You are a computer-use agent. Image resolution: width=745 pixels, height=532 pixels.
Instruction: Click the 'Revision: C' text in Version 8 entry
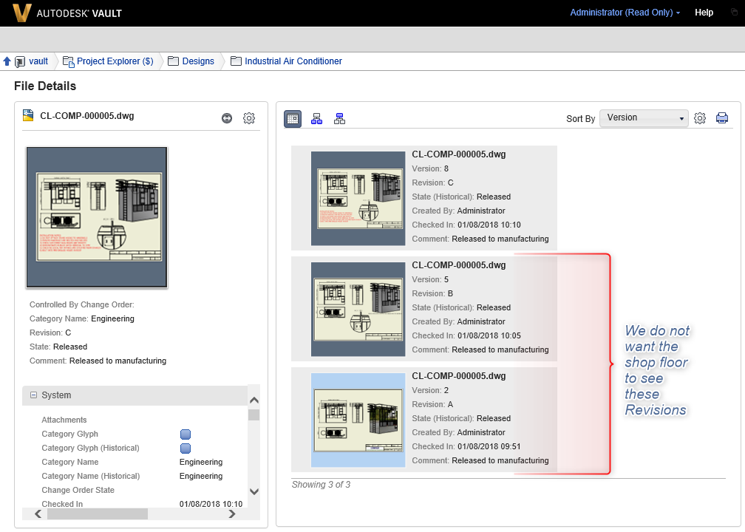tap(432, 183)
